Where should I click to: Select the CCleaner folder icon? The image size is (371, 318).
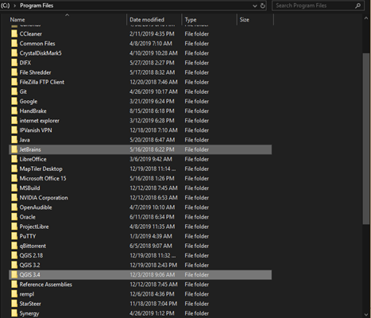[14, 33]
